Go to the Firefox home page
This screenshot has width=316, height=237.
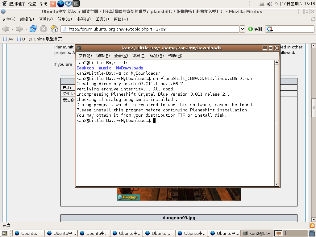pyautogui.click(x=54, y=29)
